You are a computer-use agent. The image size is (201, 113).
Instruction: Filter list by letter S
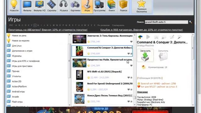pos(73,25)
